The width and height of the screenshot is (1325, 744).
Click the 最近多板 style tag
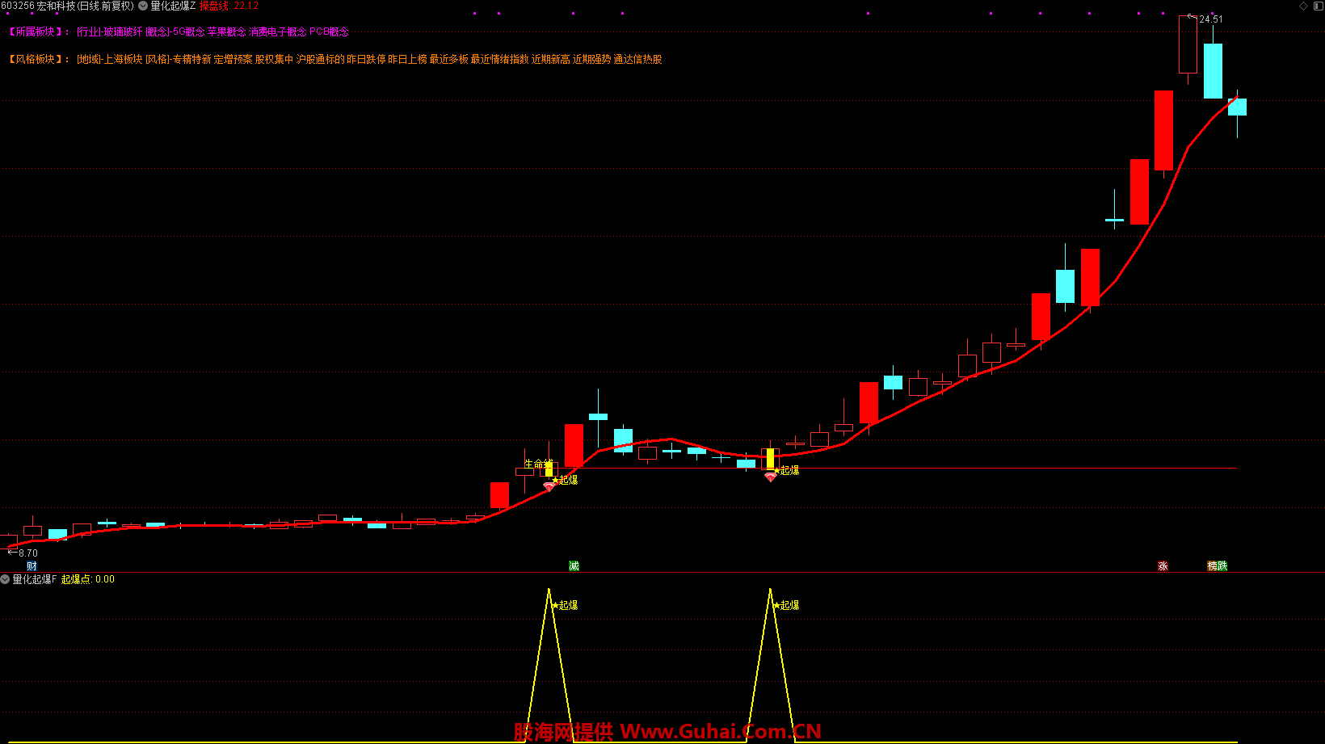coord(448,59)
